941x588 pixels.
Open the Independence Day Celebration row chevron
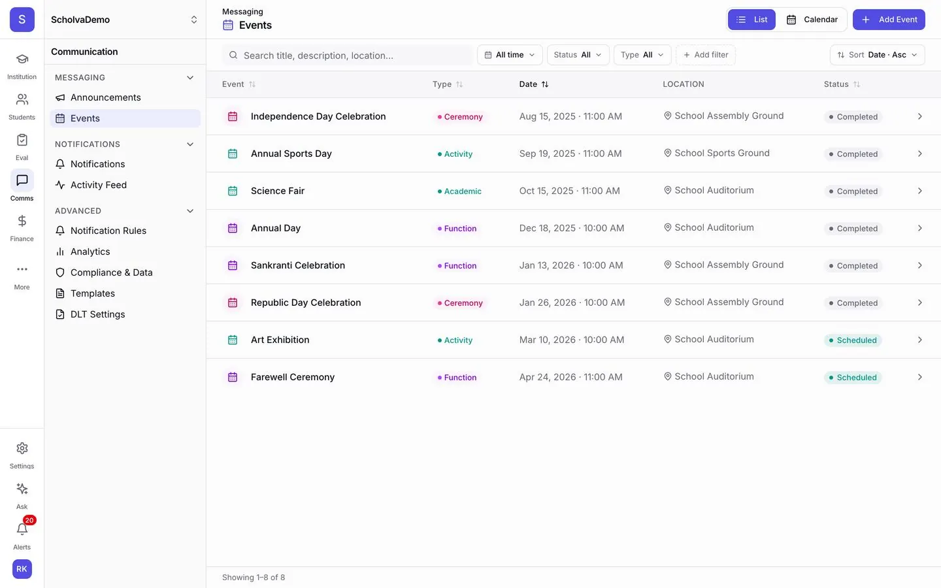(919, 116)
